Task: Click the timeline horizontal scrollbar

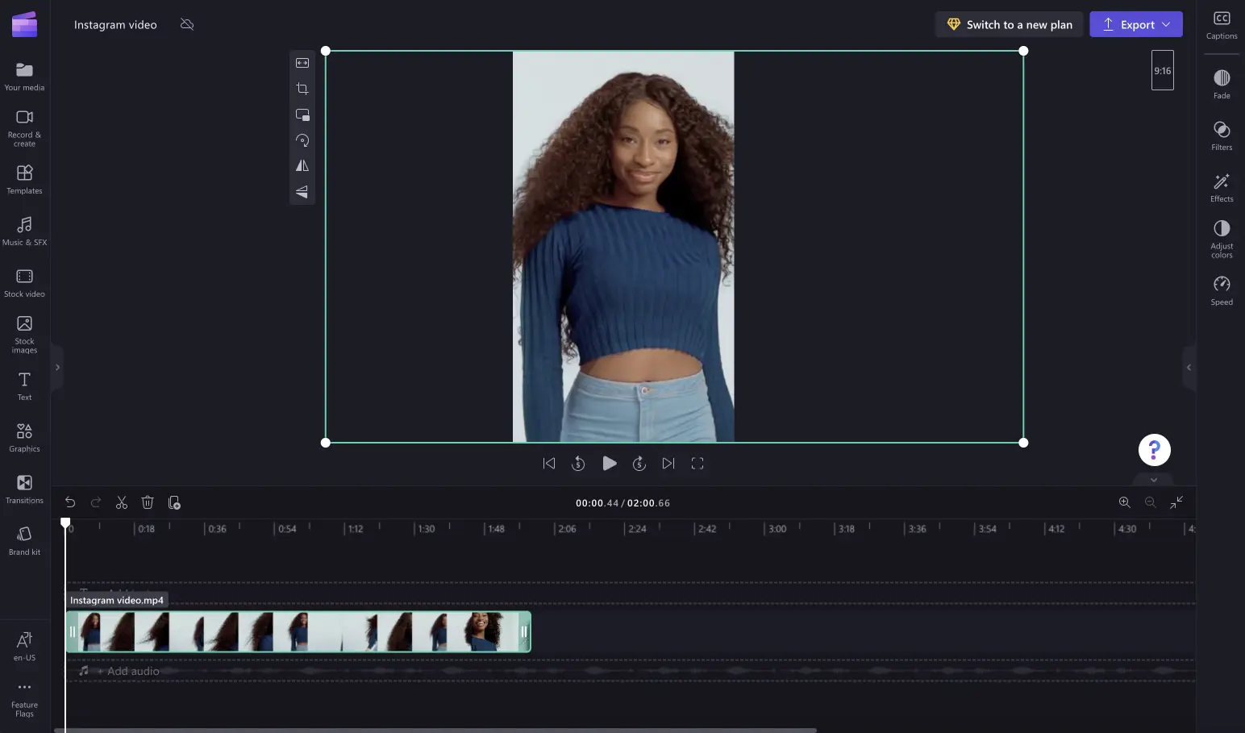Action: pyautogui.click(x=435, y=730)
